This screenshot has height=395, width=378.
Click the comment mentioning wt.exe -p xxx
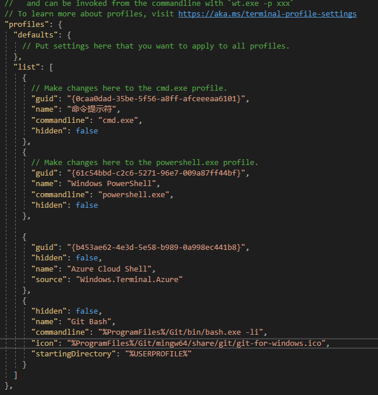pos(149,4)
